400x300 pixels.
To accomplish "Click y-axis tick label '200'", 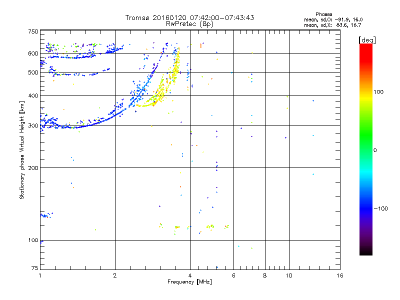I will click(x=33, y=168).
